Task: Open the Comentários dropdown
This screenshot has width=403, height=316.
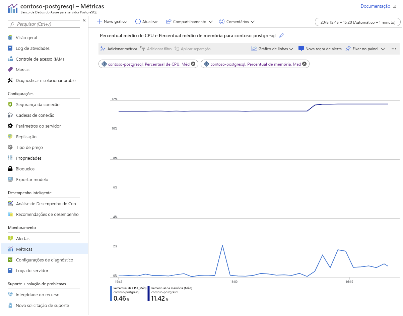Action: 252,22
